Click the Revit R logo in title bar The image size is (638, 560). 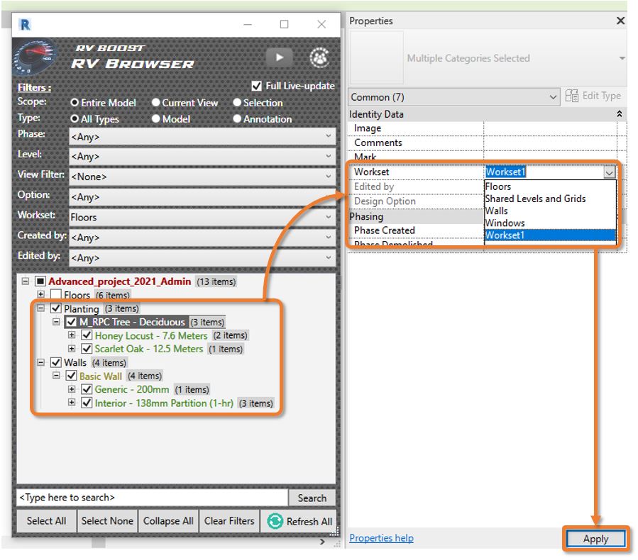coord(25,25)
